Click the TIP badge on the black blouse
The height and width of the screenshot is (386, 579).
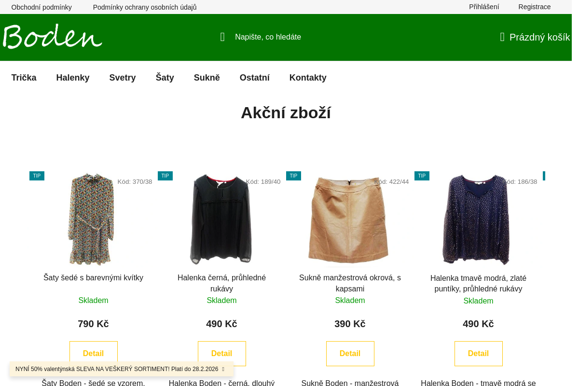[165, 176]
